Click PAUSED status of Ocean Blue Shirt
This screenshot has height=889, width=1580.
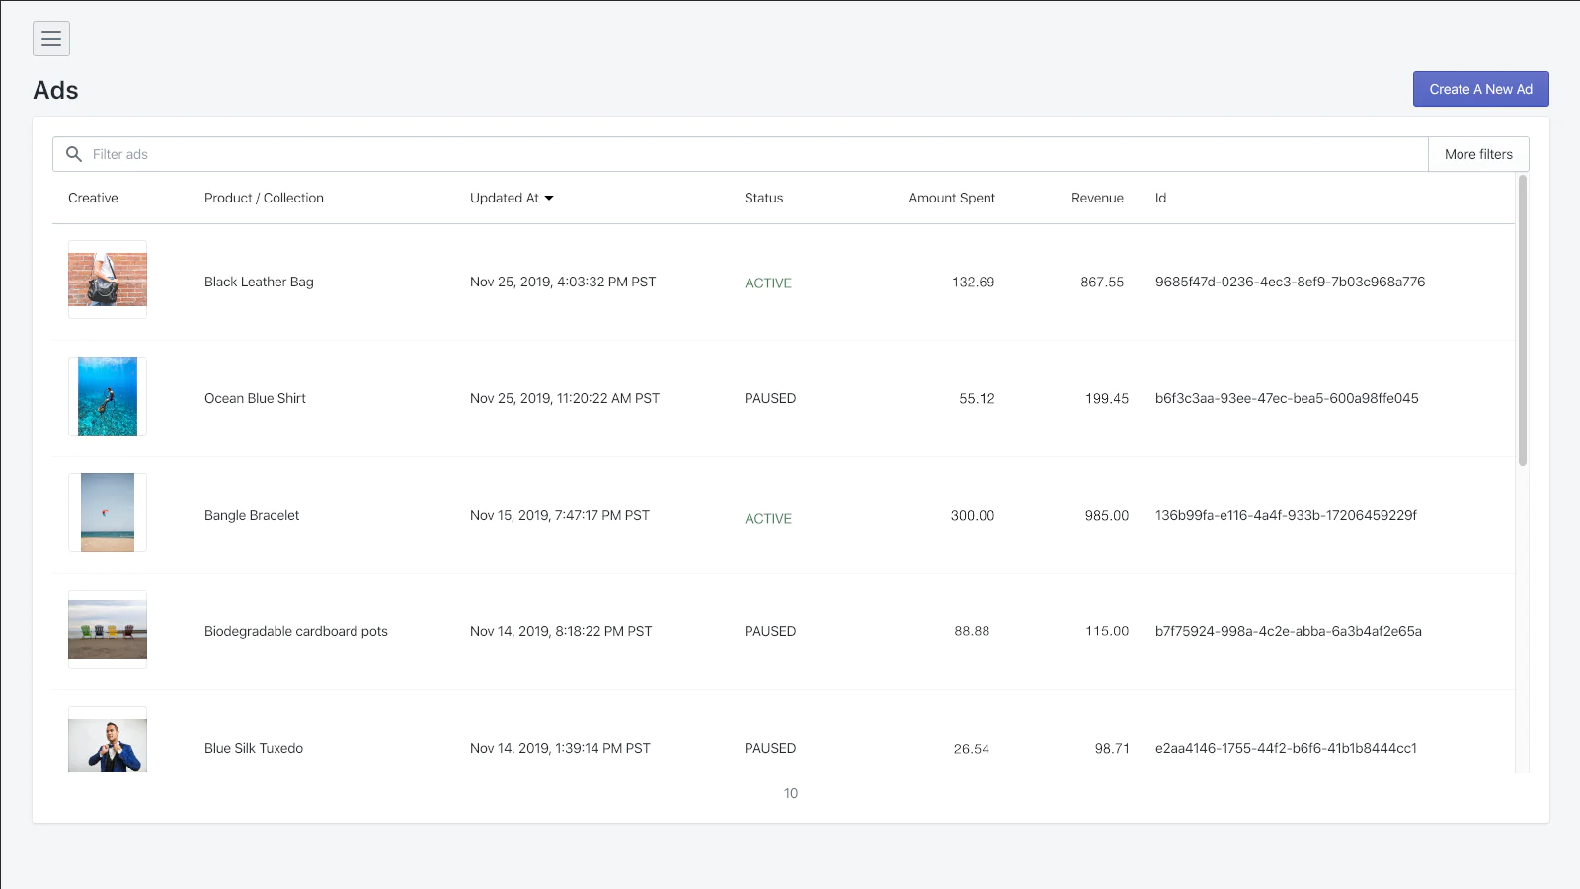(x=770, y=398)
